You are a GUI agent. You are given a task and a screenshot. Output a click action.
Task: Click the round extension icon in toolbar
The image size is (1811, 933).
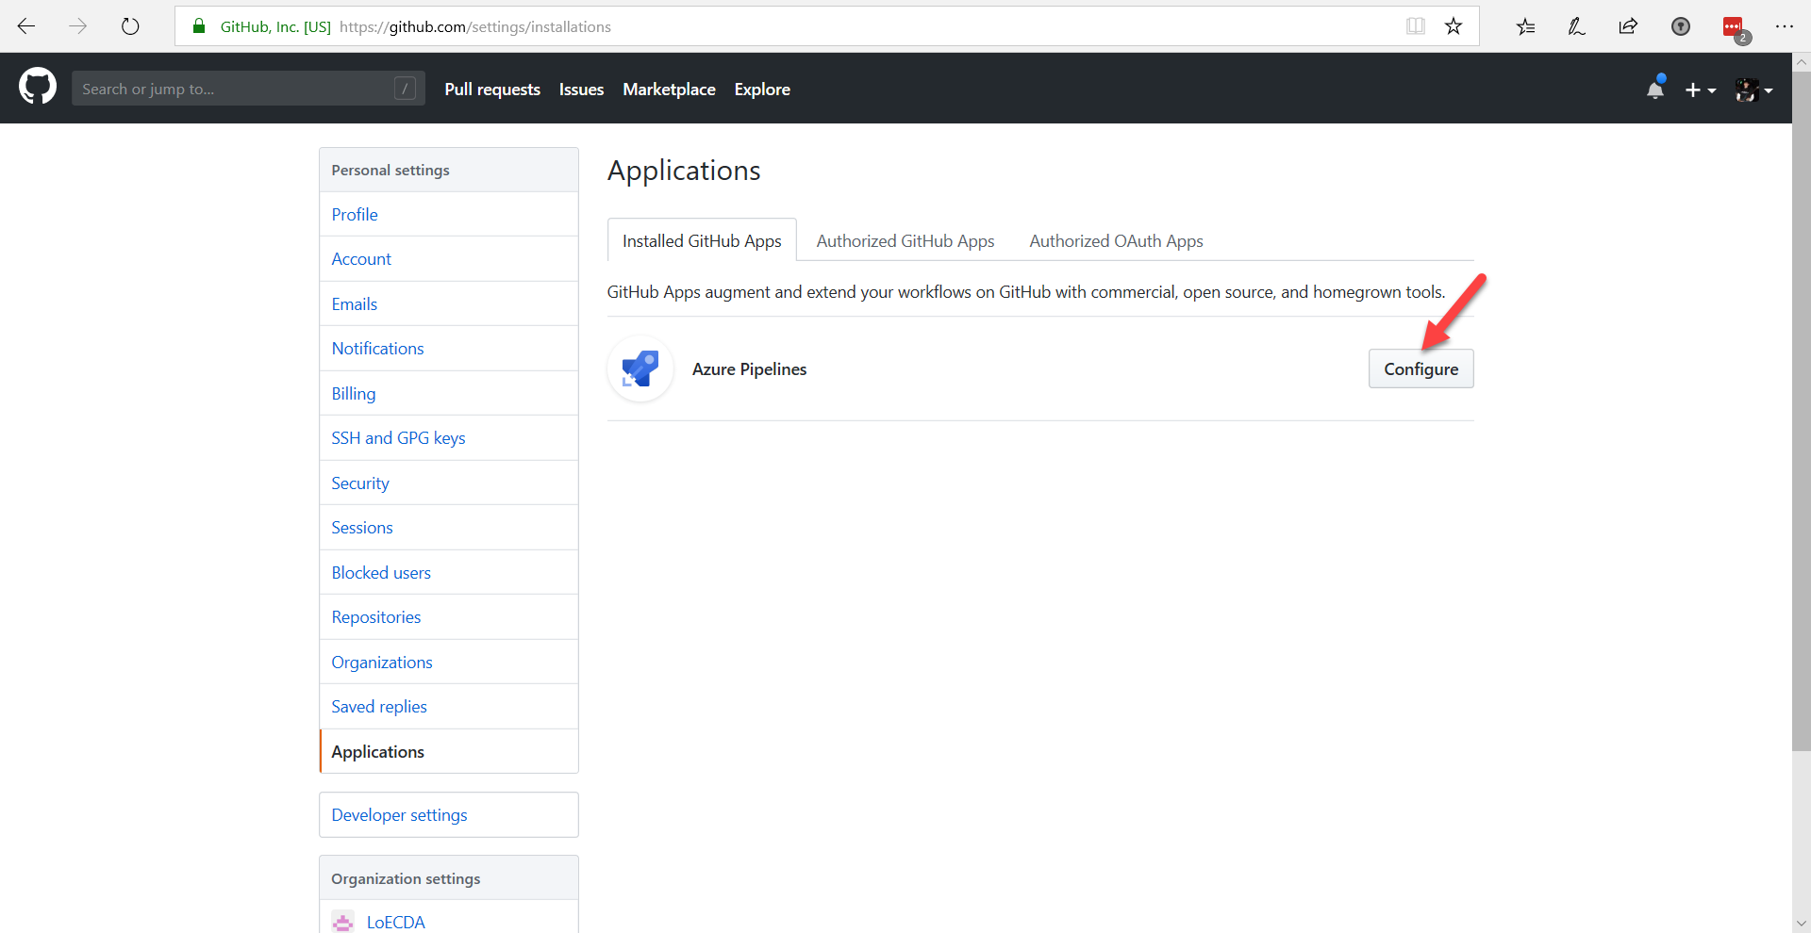pyautogui.click(x=1681, y=26)
